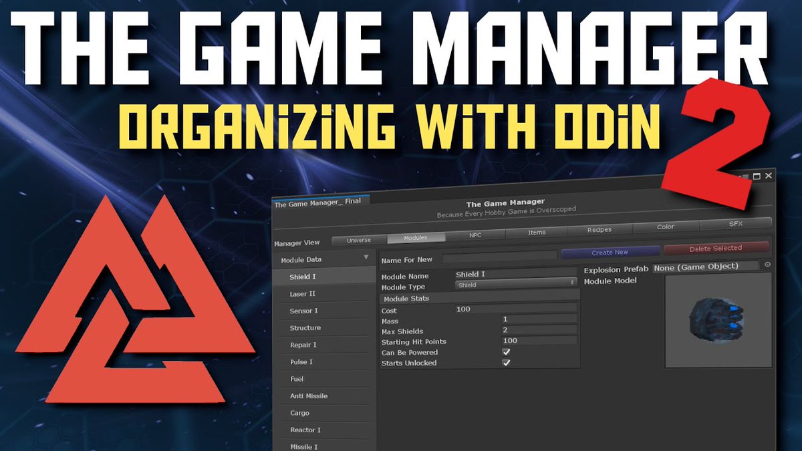Screen dimensions: 802x451
Task: Select Repair I in module list
Action: 325,345
